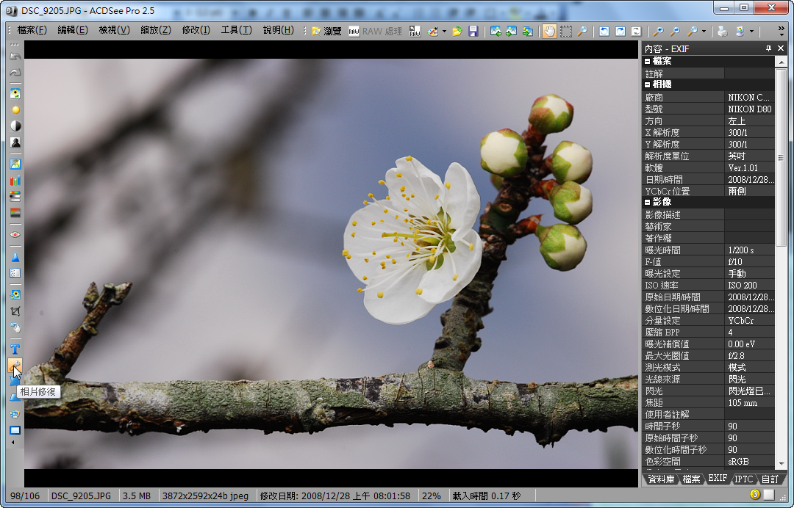
Task: Click the crop tool in the sidebar
Action: [x=15, y=311]
